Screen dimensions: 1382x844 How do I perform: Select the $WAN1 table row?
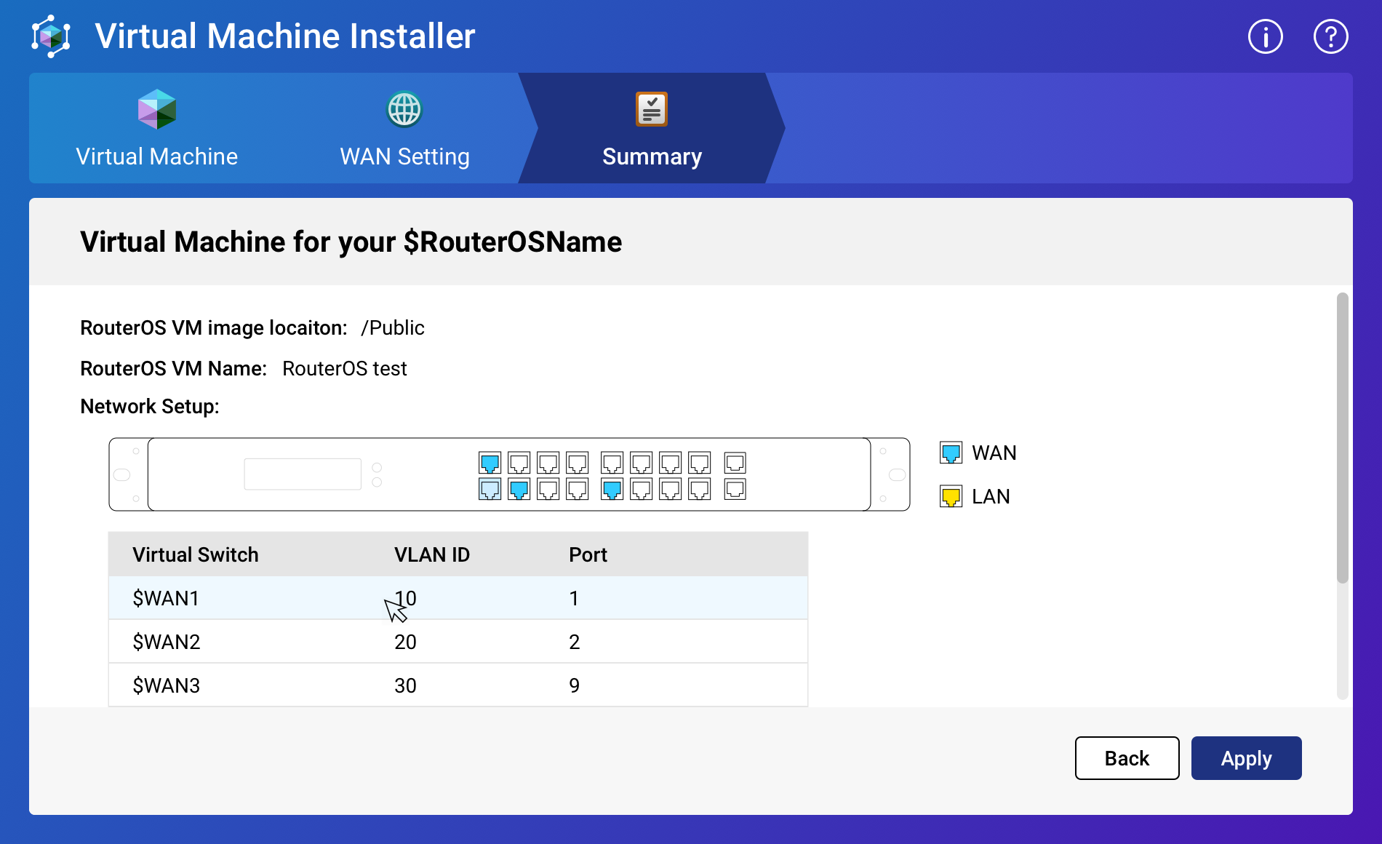(x=458, y=598)
